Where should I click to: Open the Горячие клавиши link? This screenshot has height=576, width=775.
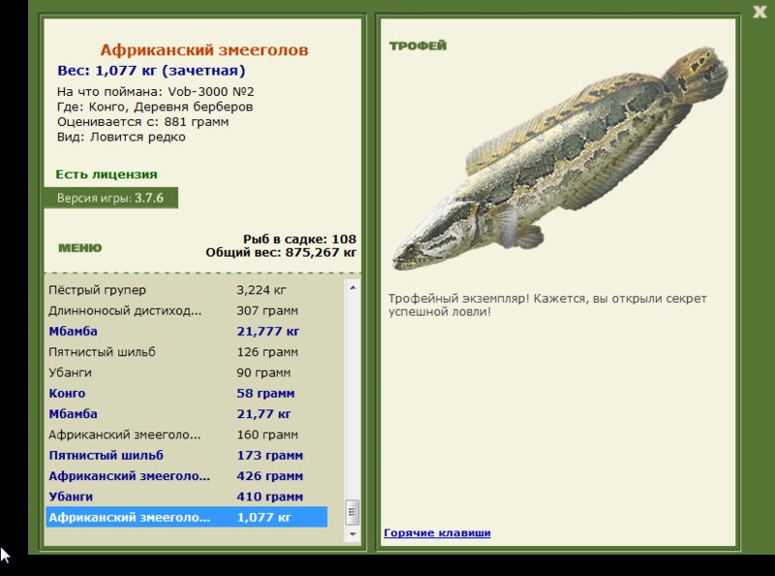(437, 533)
